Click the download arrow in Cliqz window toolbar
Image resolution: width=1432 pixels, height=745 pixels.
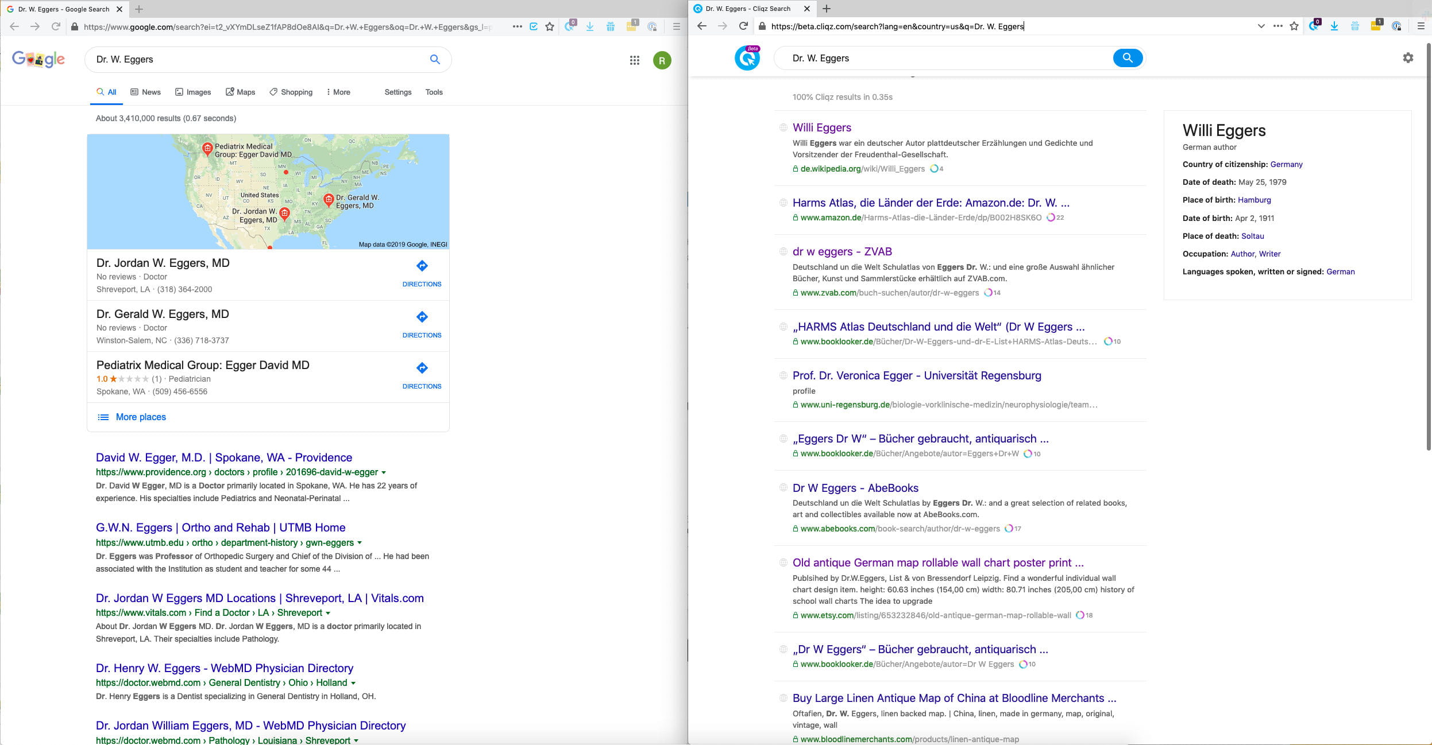point(1334,26)
